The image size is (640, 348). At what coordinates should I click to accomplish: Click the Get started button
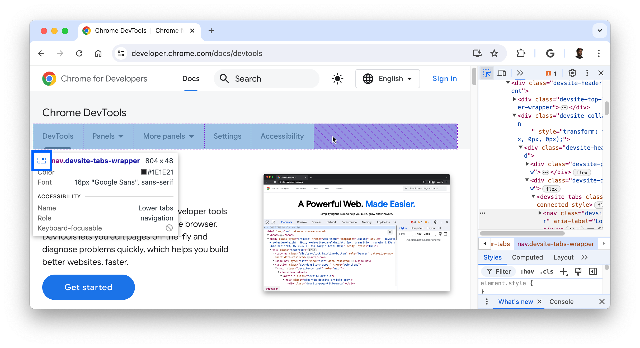[x=88, y=287]
